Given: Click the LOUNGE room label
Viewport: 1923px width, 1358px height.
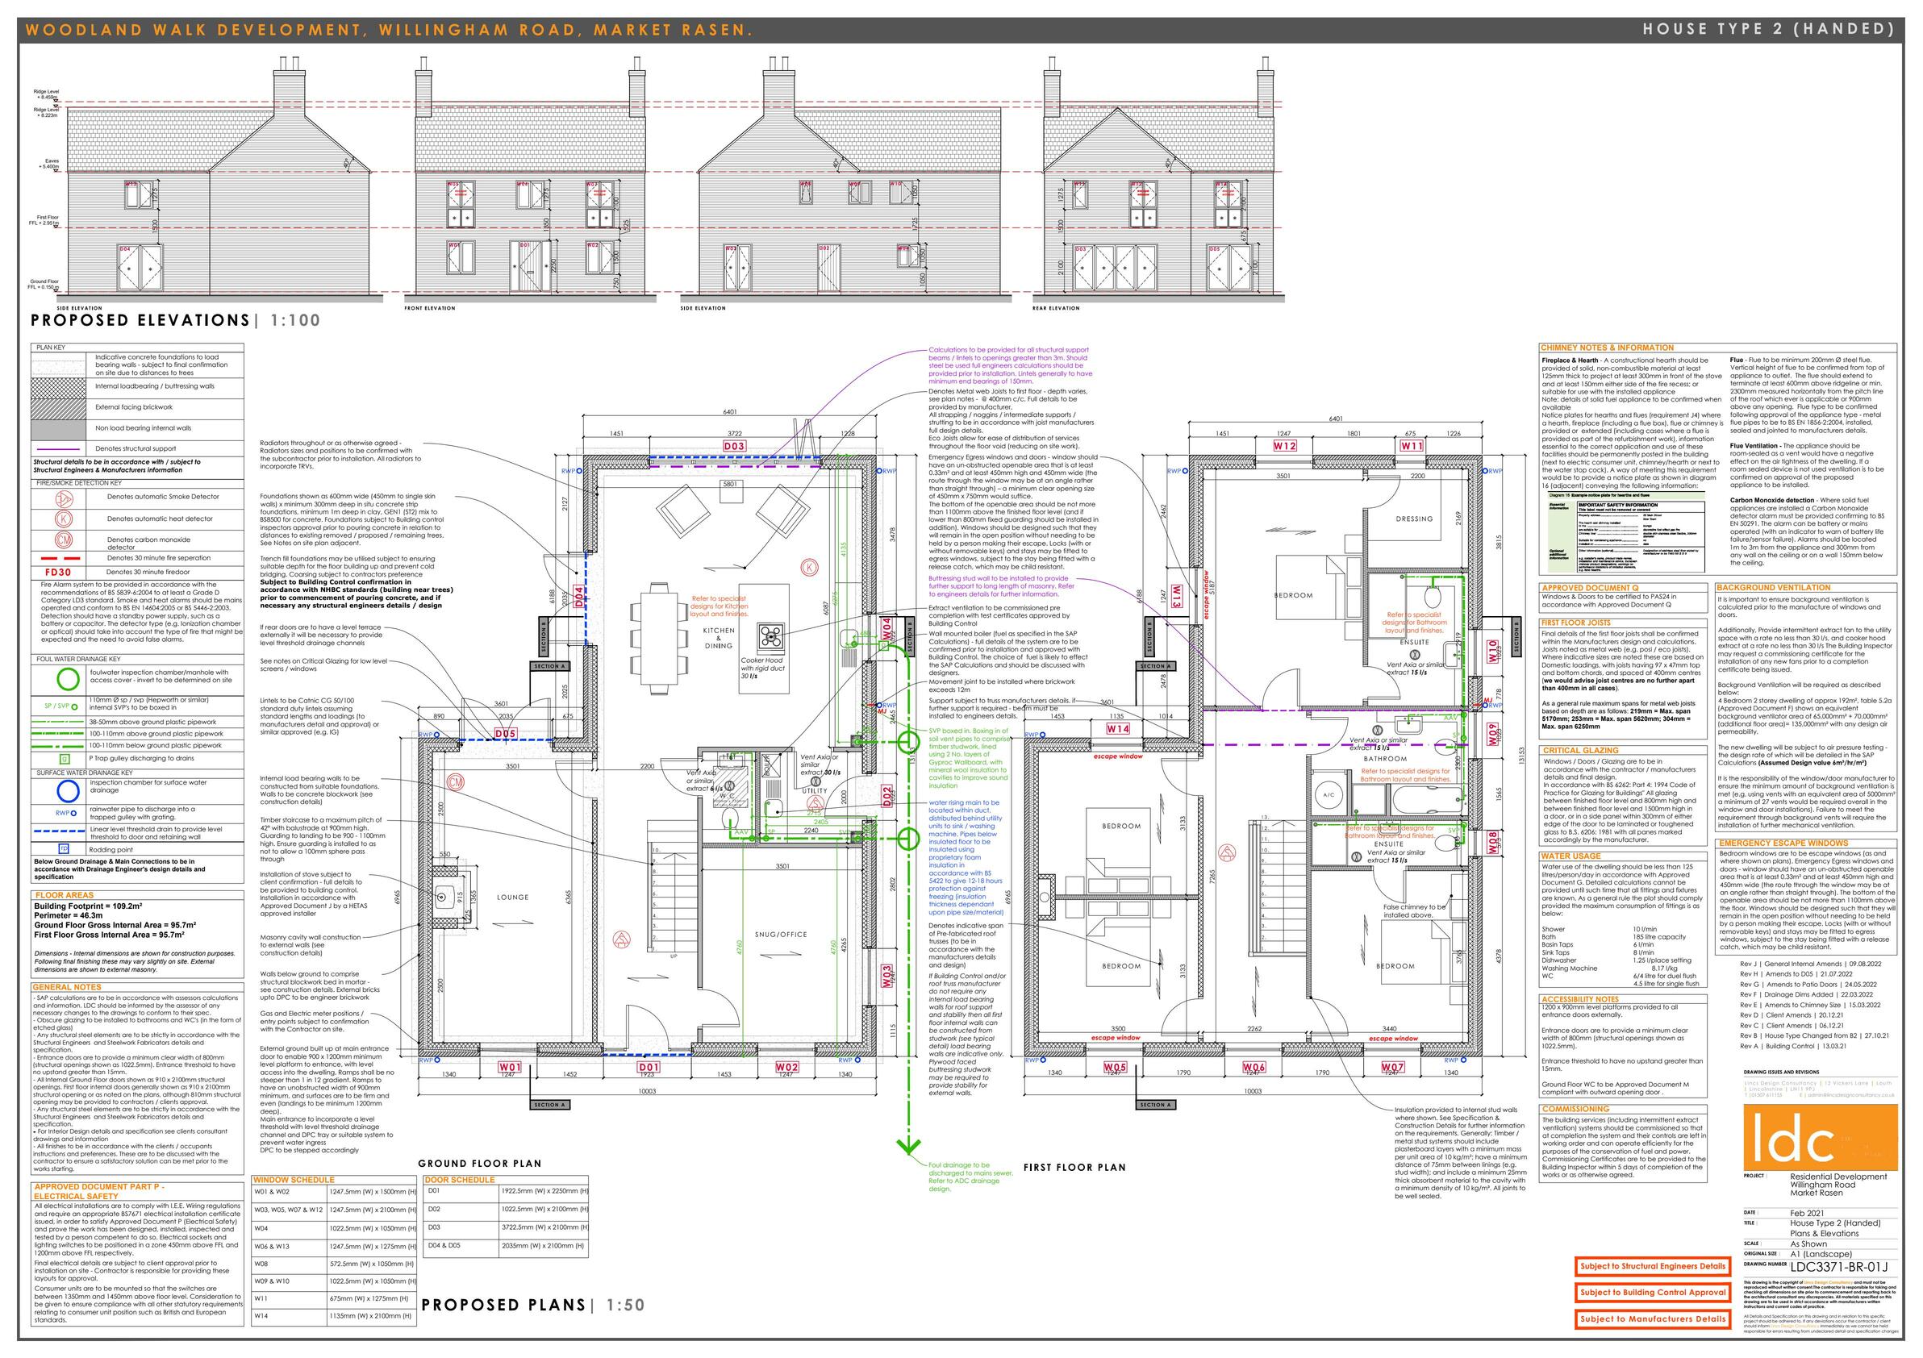Looking at the screenshot, I should click(x=512, y=897).
